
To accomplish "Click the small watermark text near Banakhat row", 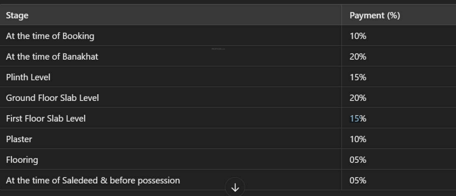I will point(218,49).
